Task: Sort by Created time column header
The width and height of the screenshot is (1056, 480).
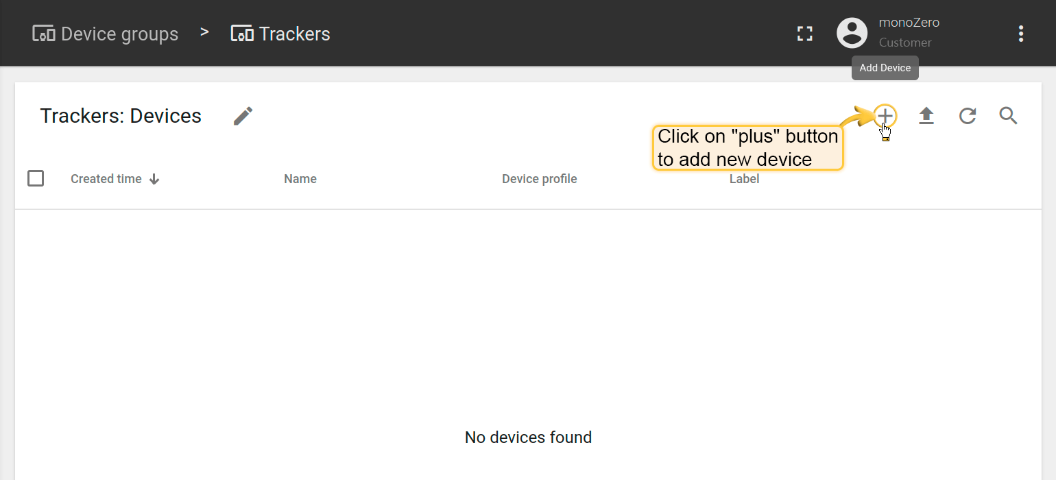Action: point(106,179)
